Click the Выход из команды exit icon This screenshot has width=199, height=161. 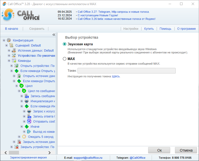(29, 131)
